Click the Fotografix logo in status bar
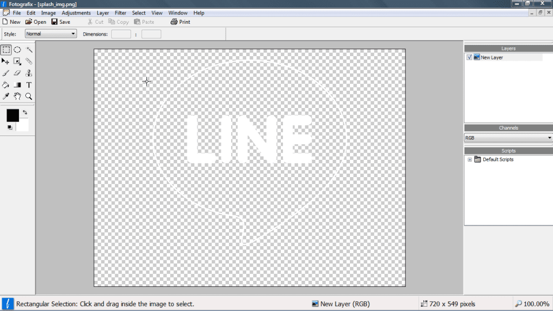Viewport: 553px width, 311px height. [x=8, y=303]
